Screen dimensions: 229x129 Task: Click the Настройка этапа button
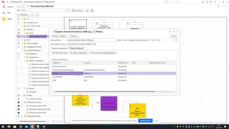coord(60,53)
